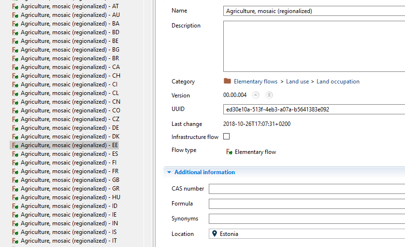
Task: Click the Estonia location pin icon
Action: [x=215, y=233]
